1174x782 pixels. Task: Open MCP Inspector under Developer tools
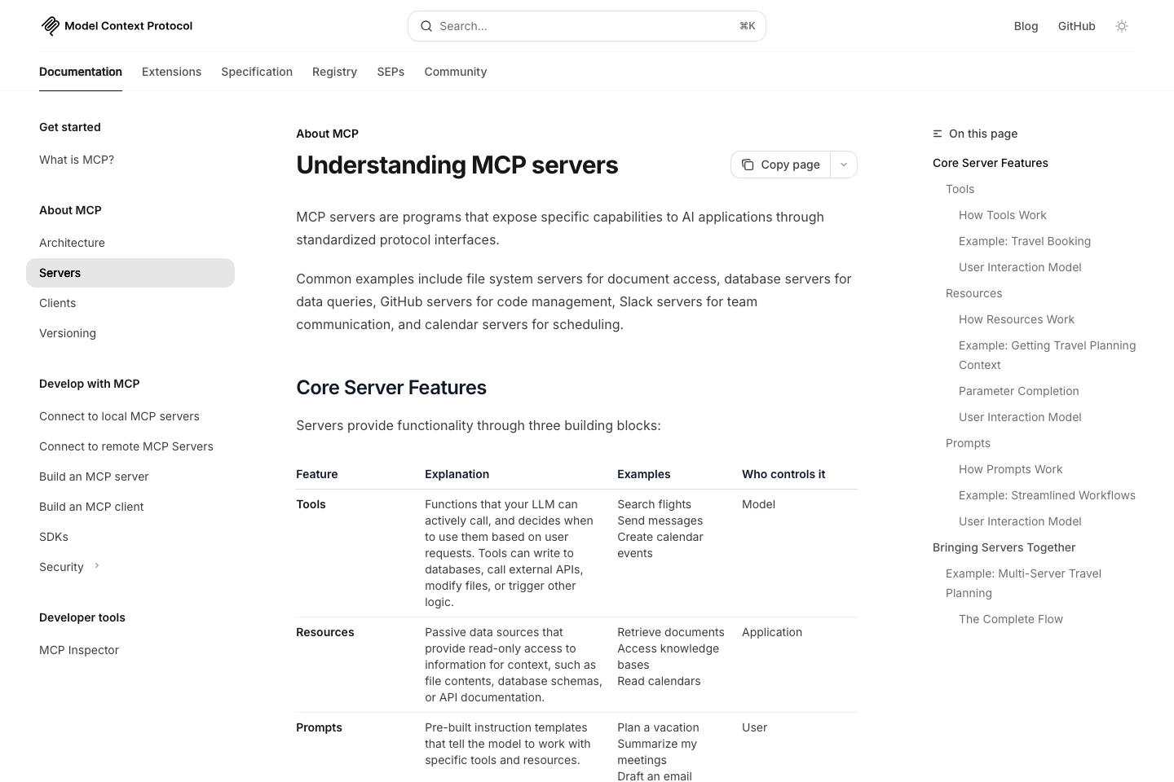pyautogui.click(x=79, y=649)
